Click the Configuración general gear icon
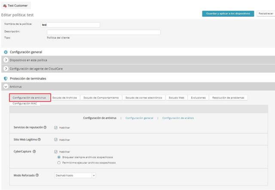The image size is (275, 190). (6, 52)
